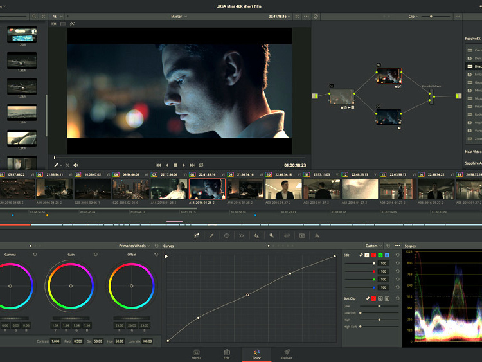Enable the red curve channel in Edit
This screenshot has width=482, height=362.
click(x=373, y=255)
